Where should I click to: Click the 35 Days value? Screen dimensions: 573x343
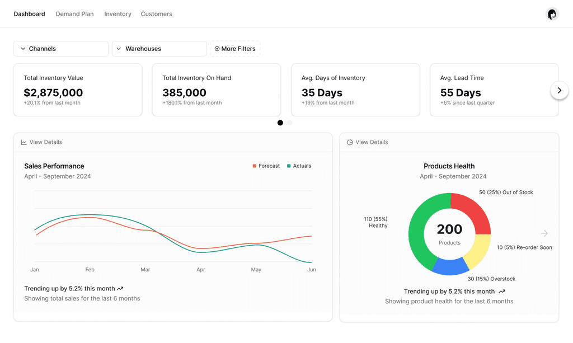(322, 93)
